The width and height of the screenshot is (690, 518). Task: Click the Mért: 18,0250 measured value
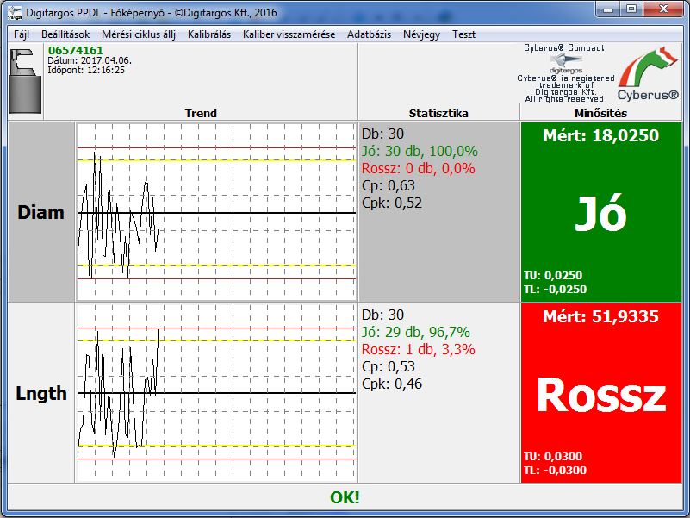click(601, 135)
